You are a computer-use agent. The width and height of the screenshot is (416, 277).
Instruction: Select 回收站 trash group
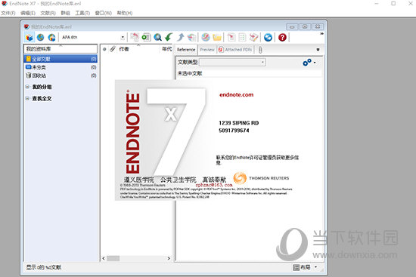tap(61, 75)
